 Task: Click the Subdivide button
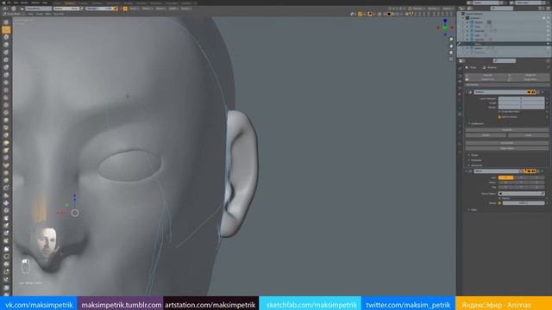pos(507,130)
